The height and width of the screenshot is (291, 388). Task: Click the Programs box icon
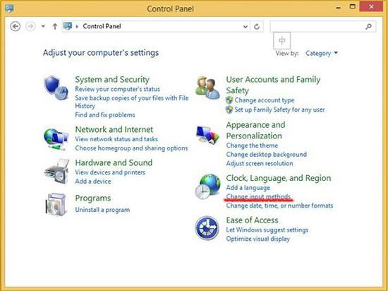[56, 205]
